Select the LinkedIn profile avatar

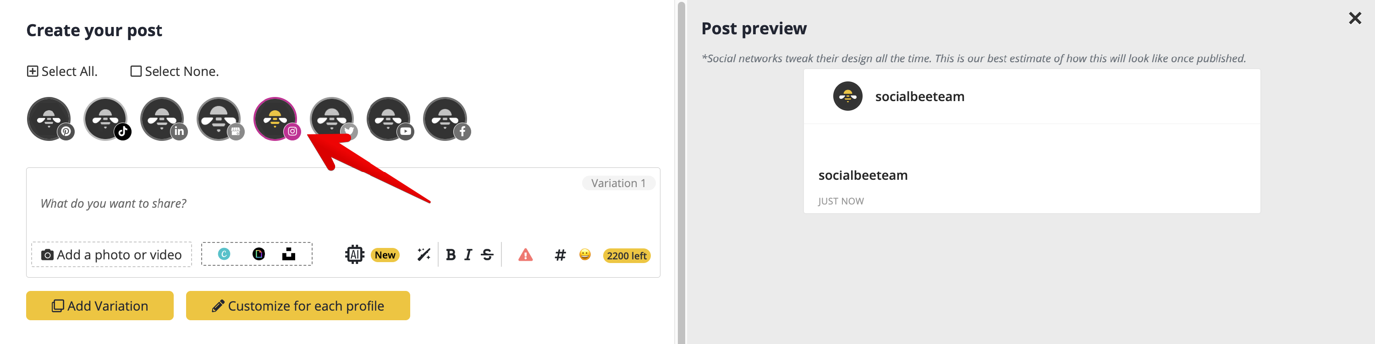click(x=162, y=119)
